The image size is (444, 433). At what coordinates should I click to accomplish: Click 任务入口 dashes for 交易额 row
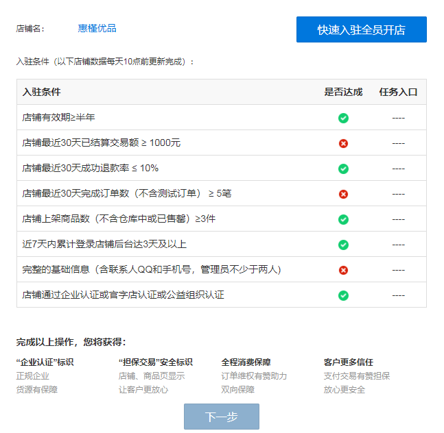[x=399, y=143]
